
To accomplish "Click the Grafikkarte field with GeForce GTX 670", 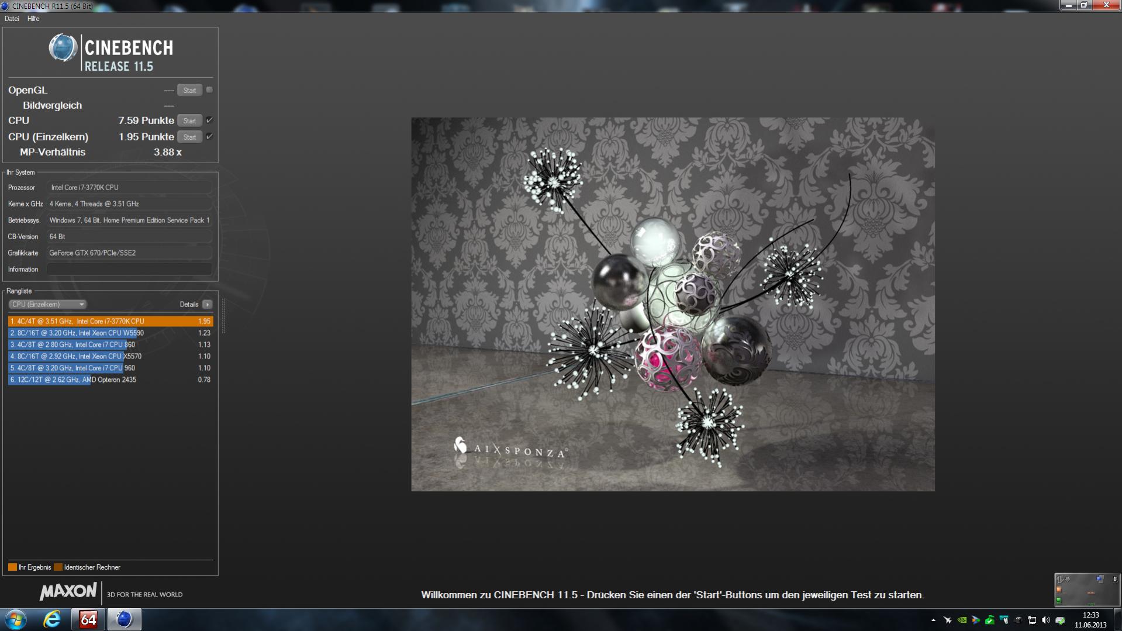I will click(x=129, y=253).
